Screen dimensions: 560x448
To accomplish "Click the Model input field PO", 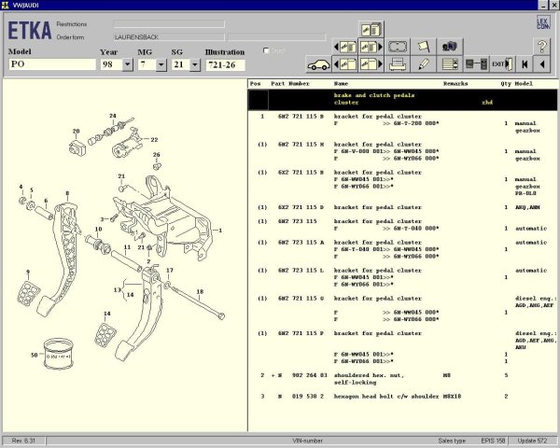I will pos(52,64).
